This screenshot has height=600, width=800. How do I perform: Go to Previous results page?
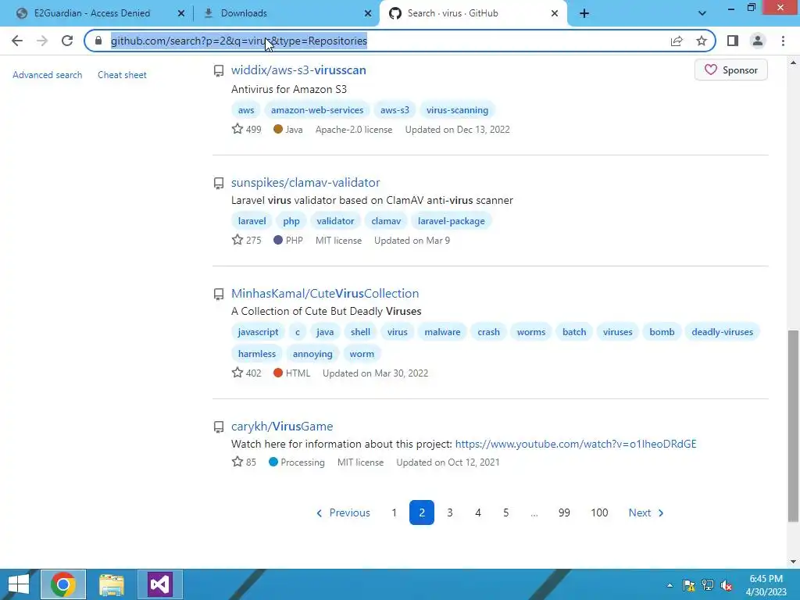(343, 512)
